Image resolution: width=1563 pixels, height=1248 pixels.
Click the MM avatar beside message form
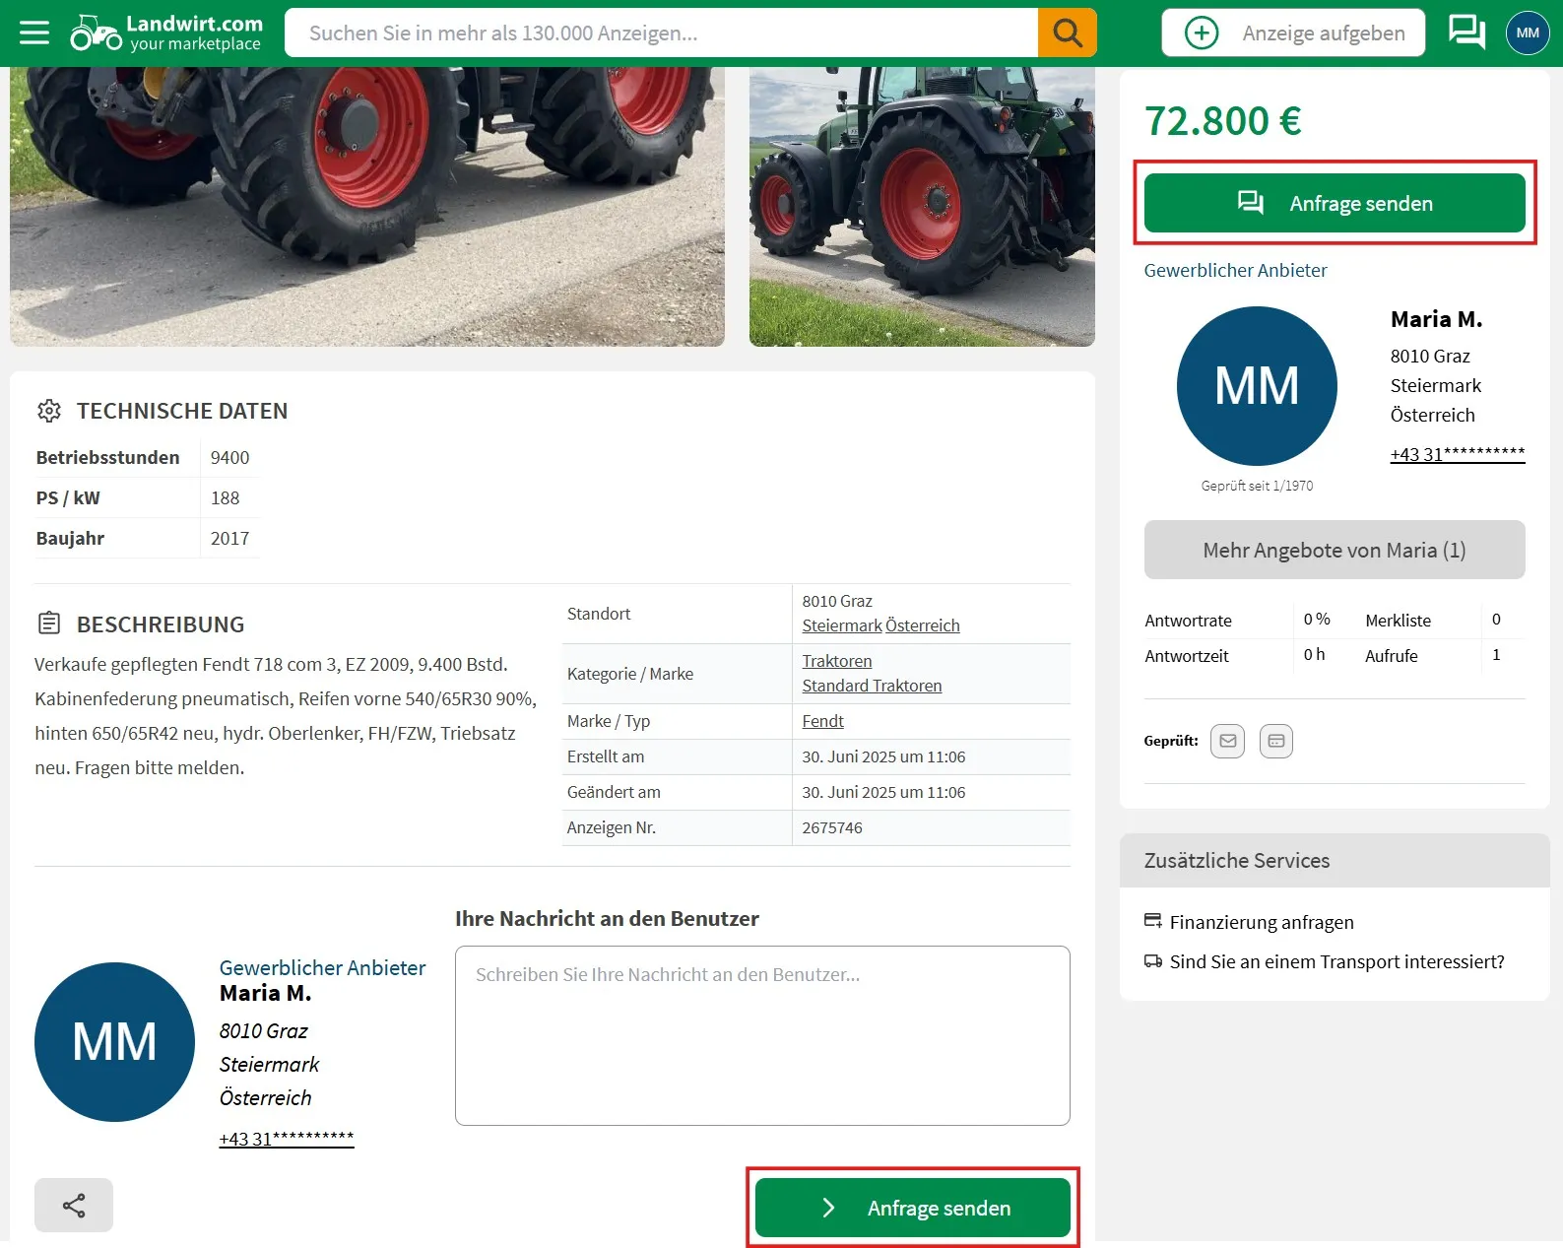point(114,1042)
